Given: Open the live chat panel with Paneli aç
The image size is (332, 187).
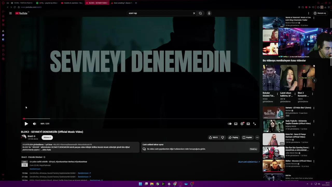Looking at the screenshot, I should 253,149.
